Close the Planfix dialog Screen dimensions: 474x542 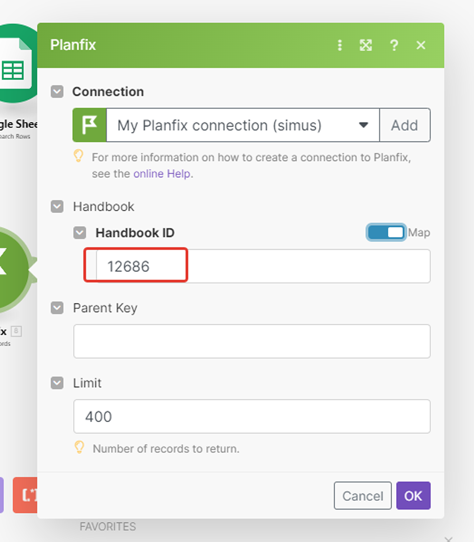(421, 45)
